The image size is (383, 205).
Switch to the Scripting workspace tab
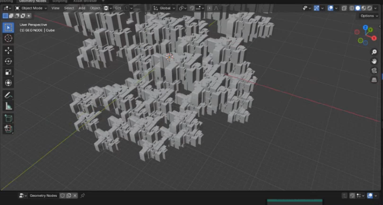tap(60, 1)
